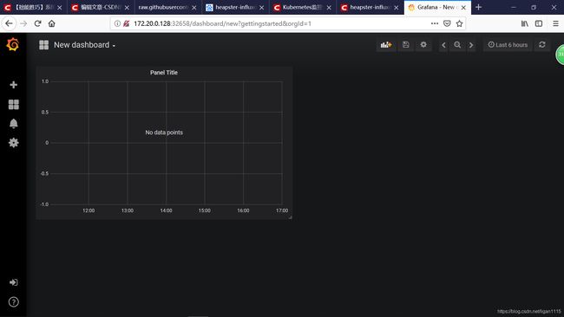The height and width of the screenshot is (317, 564).
Task: Refresh the dashboard with refresh icon
Action: (542, 45)
